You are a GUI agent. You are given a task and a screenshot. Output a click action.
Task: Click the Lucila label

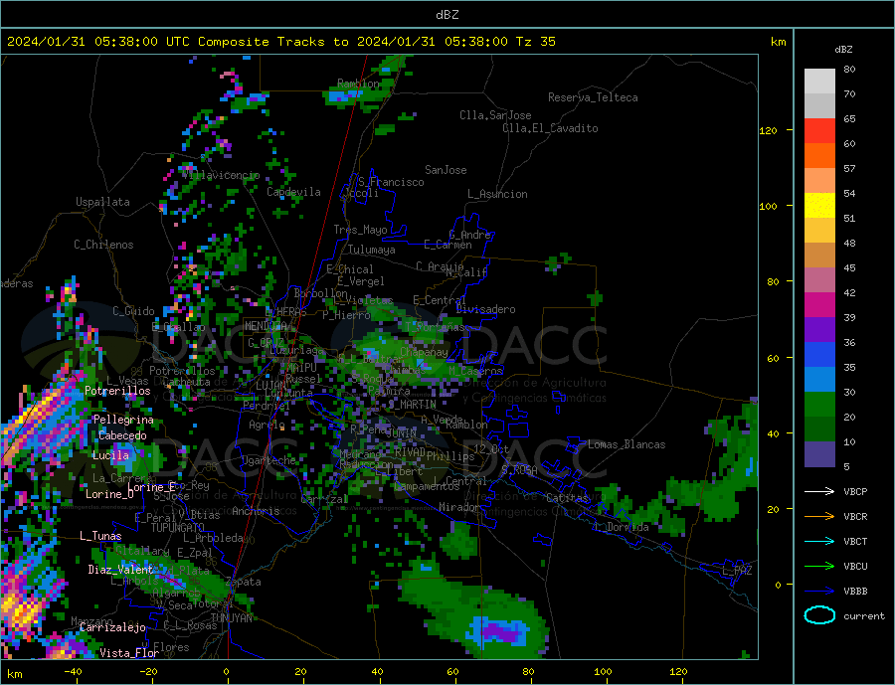[x=110, y=455]
